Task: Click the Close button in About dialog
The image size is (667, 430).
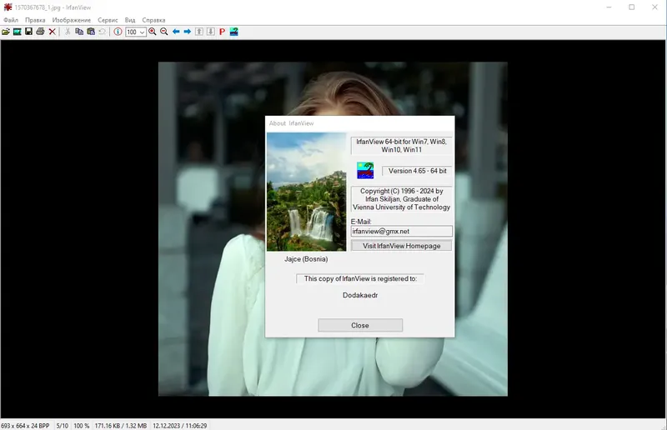Action: click(x=360, y=325)
